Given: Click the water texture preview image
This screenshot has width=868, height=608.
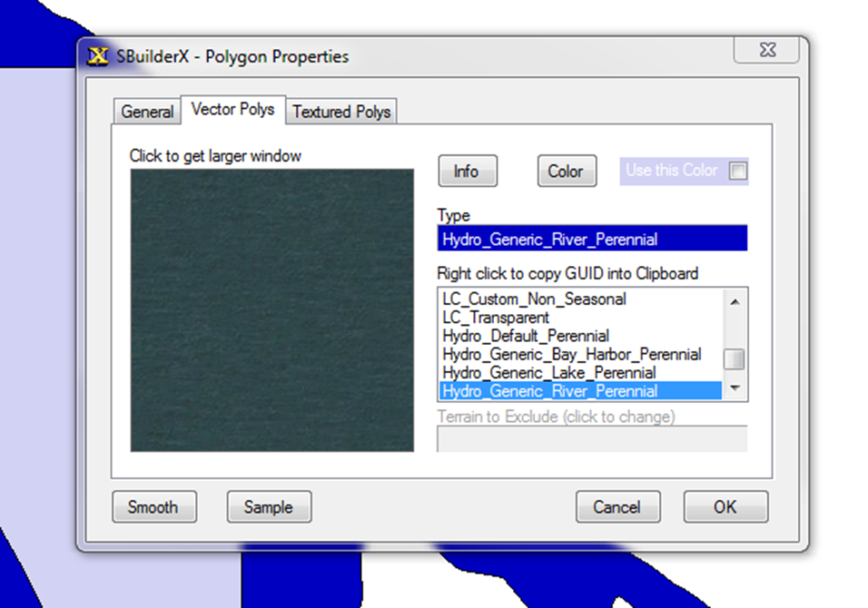Looking at the screenshot, I should pyautogui.click(x=272, y=309).
